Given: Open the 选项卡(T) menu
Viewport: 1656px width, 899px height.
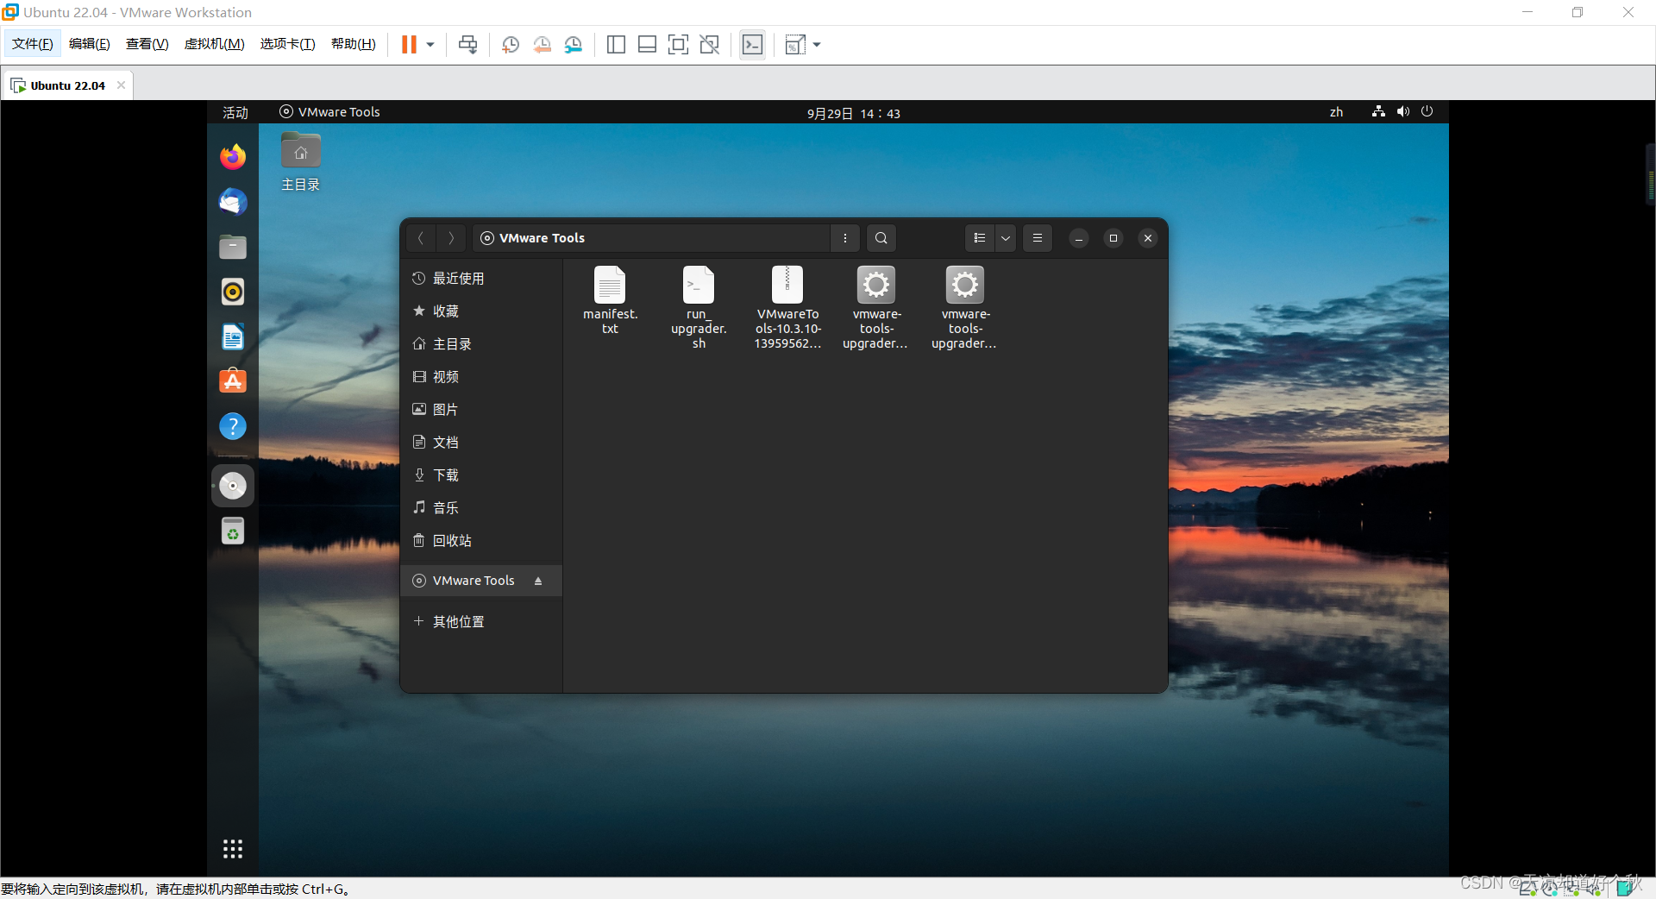Looking at the screenshot, I should [288, 44].
